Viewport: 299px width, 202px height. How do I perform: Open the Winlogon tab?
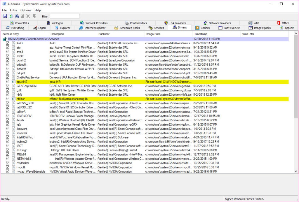tap(55, 23)
